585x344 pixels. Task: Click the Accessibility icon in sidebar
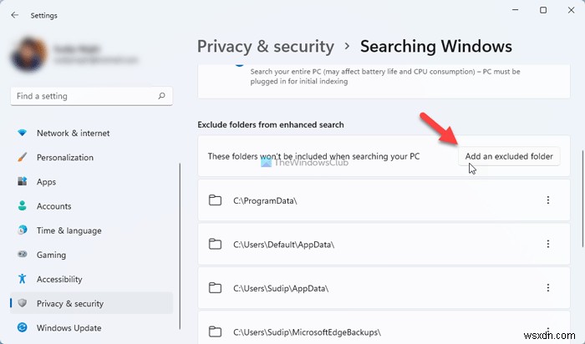(22, 280)
